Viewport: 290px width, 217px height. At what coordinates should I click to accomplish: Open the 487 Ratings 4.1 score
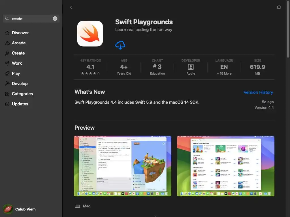pyautogui.click(x=90, y=67)
